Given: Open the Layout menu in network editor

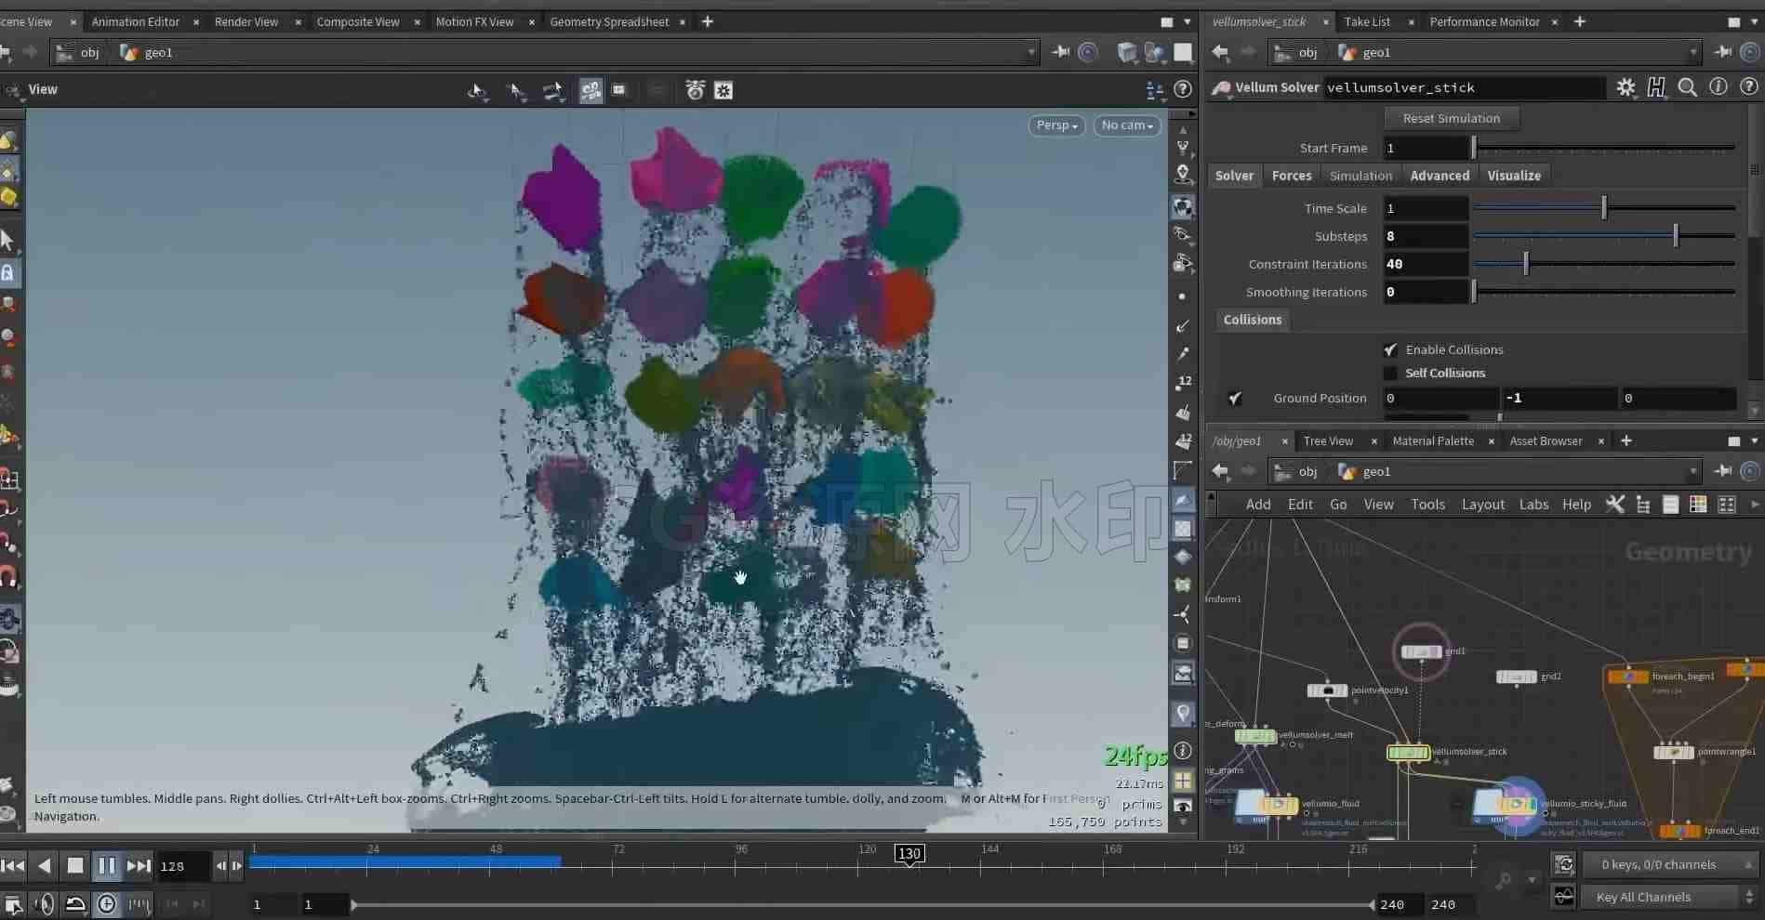Looking at the screenshot, I should 1482,505.
